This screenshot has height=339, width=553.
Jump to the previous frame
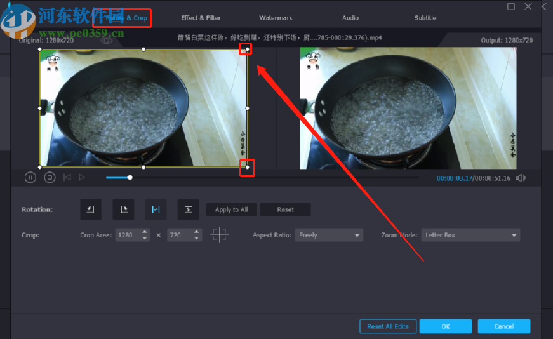67,178
